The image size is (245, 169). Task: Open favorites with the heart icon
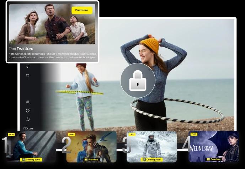click(28, 76)
